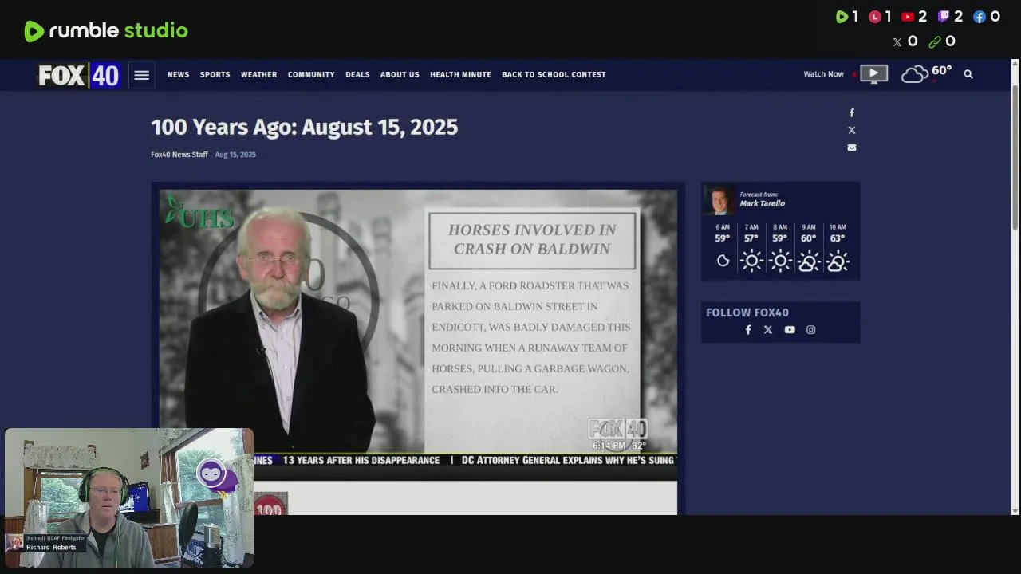Viewport: 1021px width, 574px height.
Task: Open the Deals menu item
Action: point(357,74)
